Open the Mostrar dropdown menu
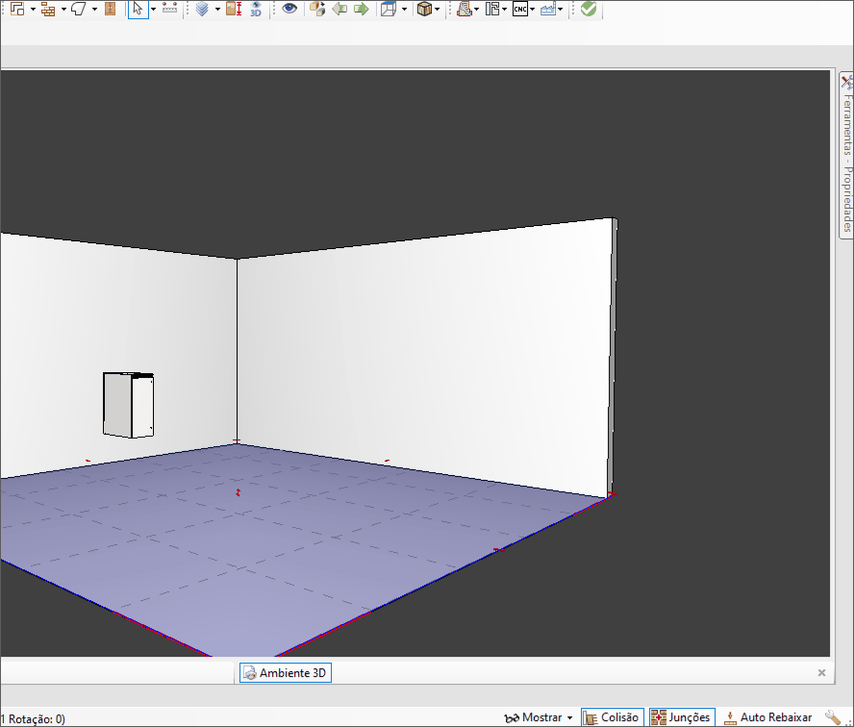Image resolution: width=854 pixels, height=727 pixels. pos(539,717)
